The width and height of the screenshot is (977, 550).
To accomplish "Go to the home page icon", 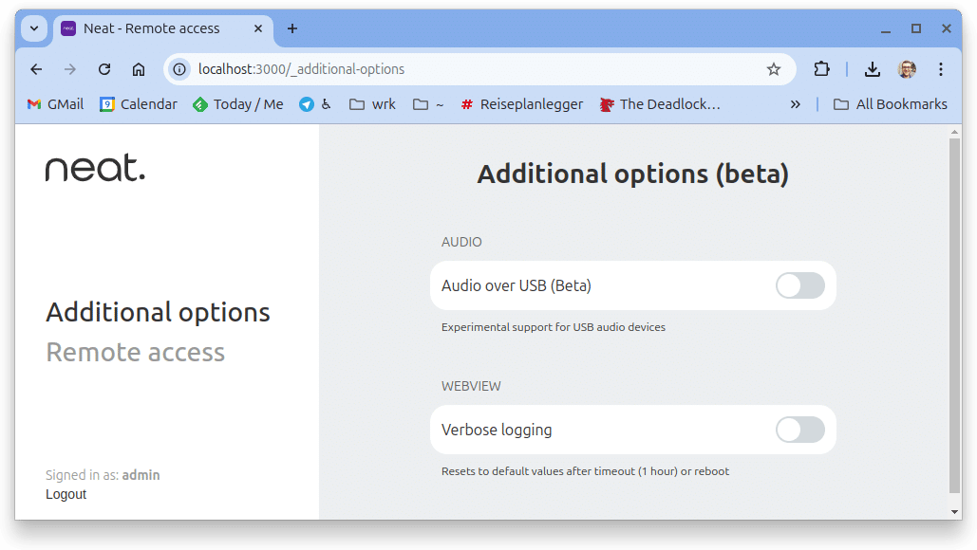I will [139, 69].
